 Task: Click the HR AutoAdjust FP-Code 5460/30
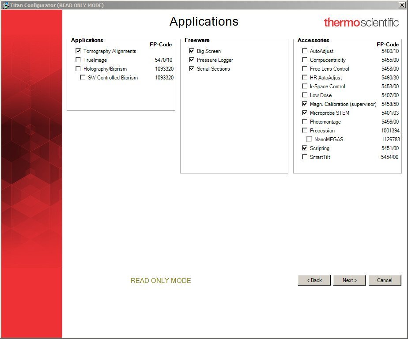[x=390, y=78]
